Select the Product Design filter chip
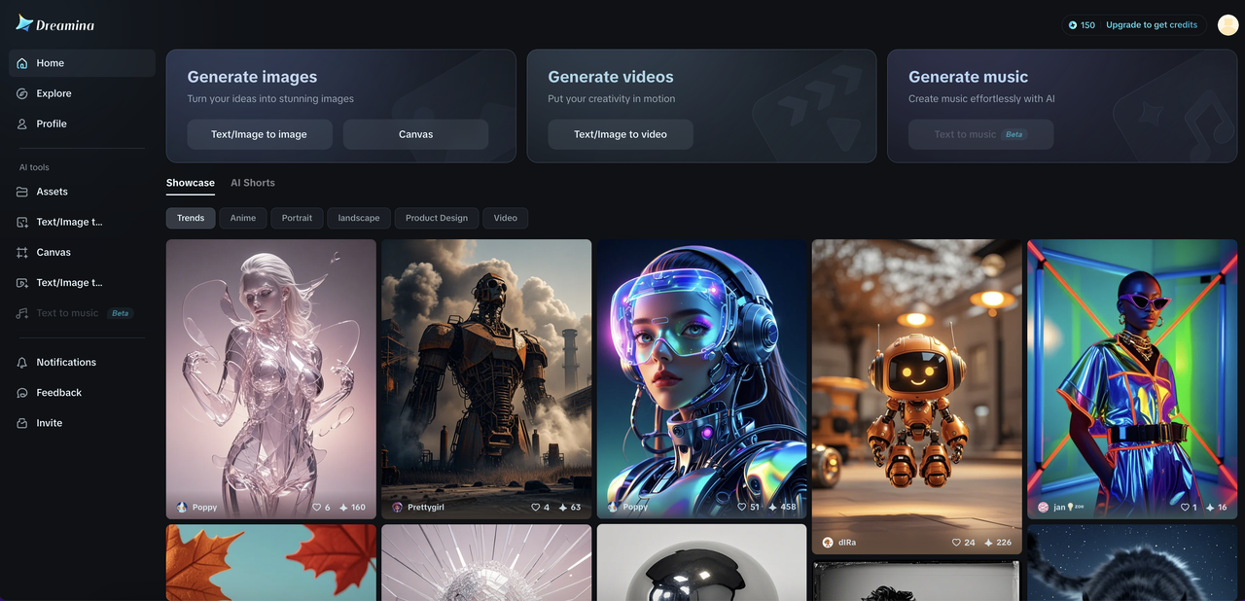Screen dimensions: 1245x601 click(437, 218)
